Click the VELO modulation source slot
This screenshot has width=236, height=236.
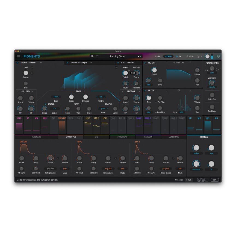19,125
